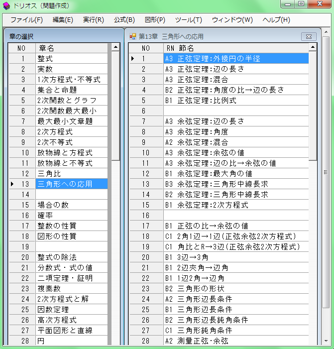Select chapter 平面図形と直線
Image resolution: width=334 pixels, height=349 pixels.
(x=71, y=331)
